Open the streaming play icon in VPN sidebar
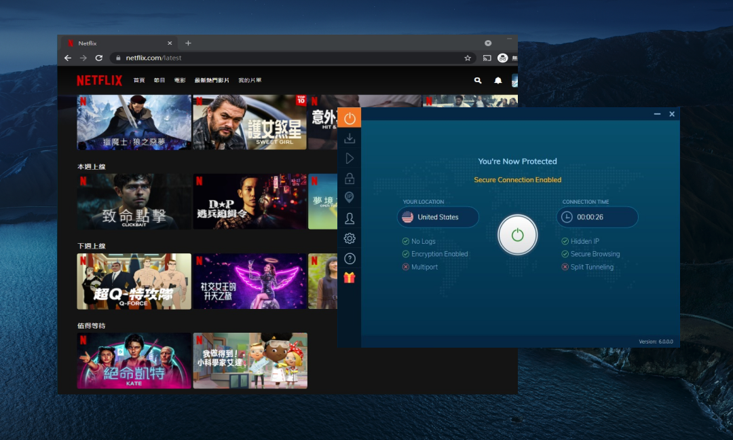The image size is (733, 440). [x=350, y=158]
